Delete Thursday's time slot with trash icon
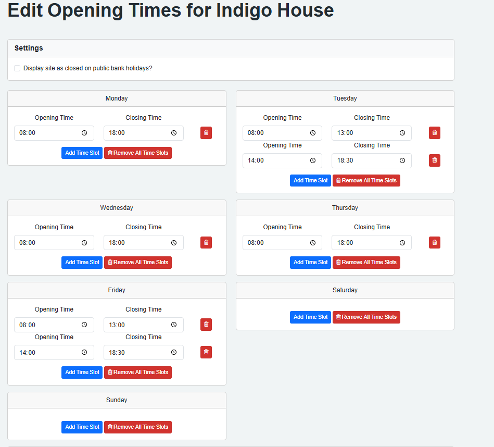 point(434,242)
